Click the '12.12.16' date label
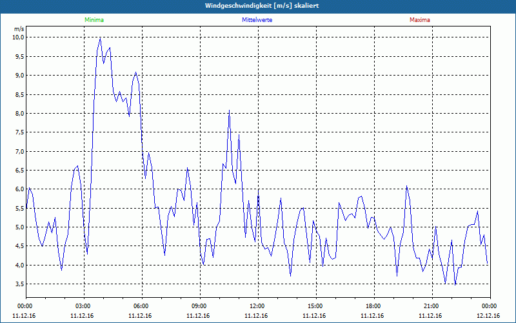 click(x=488, y=316)
